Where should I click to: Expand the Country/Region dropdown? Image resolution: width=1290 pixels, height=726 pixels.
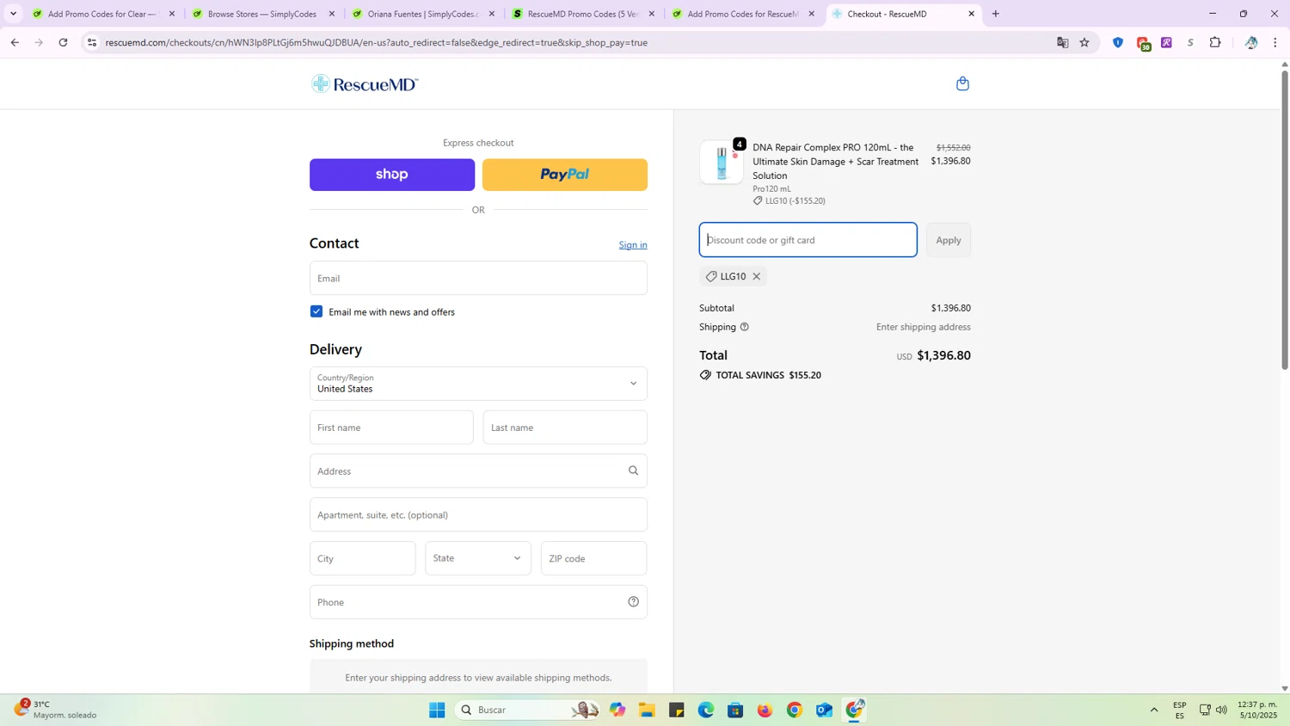pos(478,384)
